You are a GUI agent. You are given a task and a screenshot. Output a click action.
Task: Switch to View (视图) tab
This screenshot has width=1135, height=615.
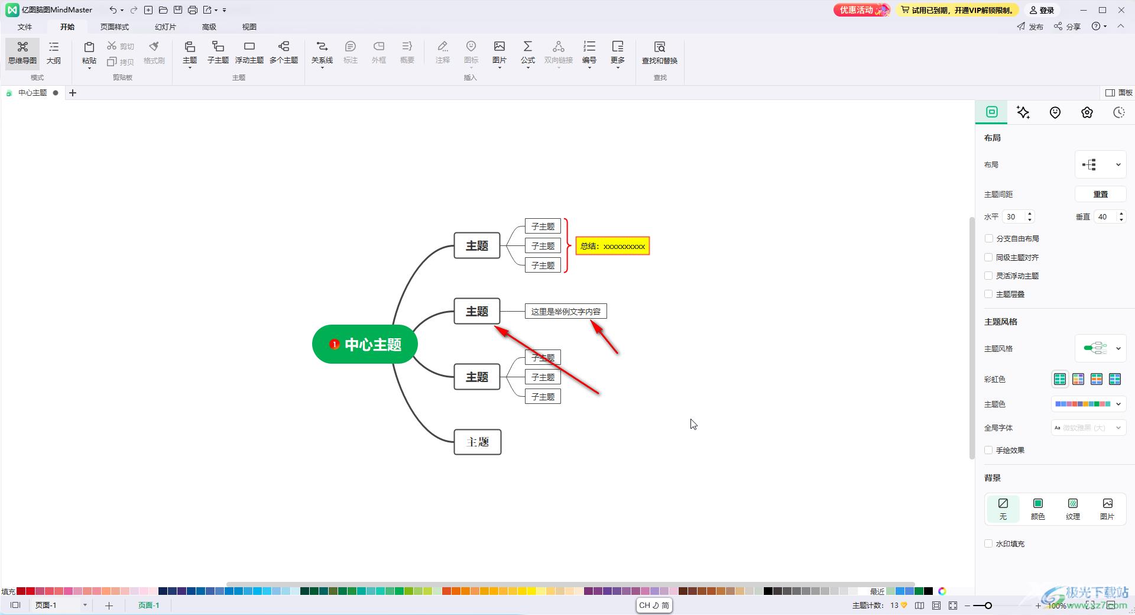click(249, 27)
